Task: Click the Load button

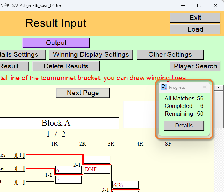Action: click(195, 29)
